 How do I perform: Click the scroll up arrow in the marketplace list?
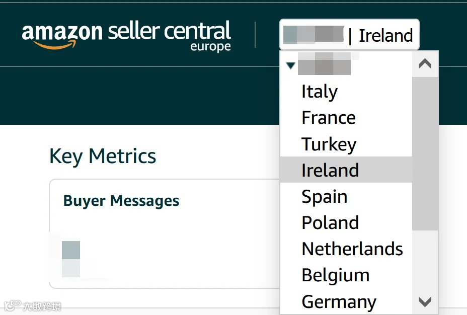(x=425, y=64)
